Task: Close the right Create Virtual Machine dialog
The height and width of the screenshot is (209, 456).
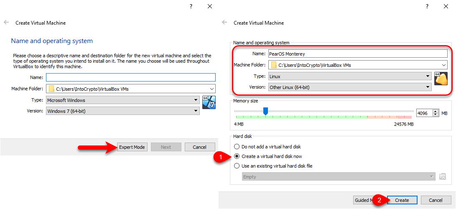Action: (x=446, y=6)
